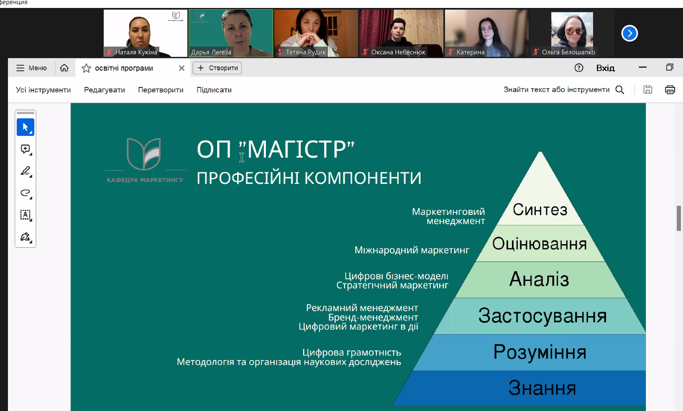The width and height of the screenshot is (683, 411).
Task: Open the Підписати menu item
Action: point(214,90)
